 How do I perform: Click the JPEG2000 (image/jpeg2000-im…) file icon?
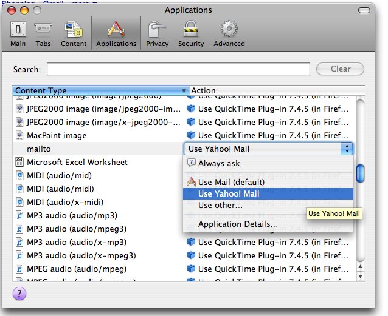[19, 109]
